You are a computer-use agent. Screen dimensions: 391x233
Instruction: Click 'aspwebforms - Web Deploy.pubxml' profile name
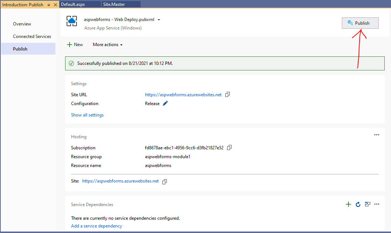[x=119, y=20]
